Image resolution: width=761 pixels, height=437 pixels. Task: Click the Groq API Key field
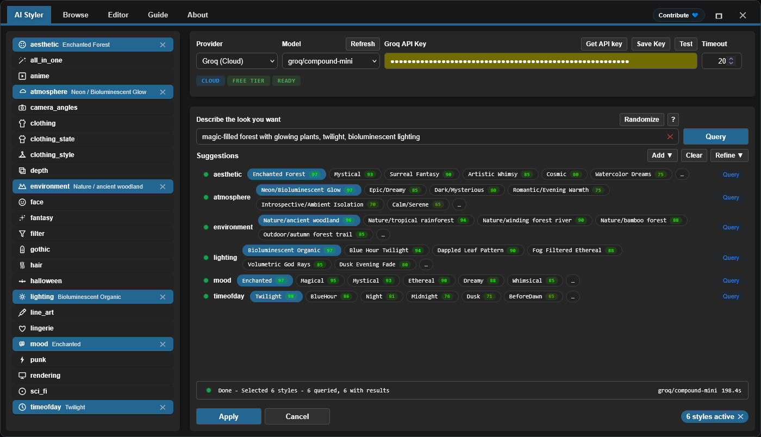540,61
